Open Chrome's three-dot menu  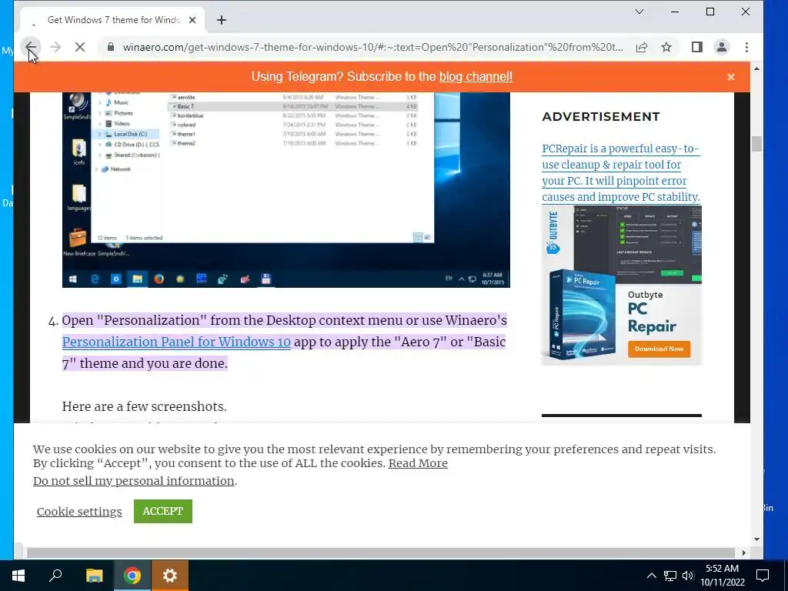(746, 47)
